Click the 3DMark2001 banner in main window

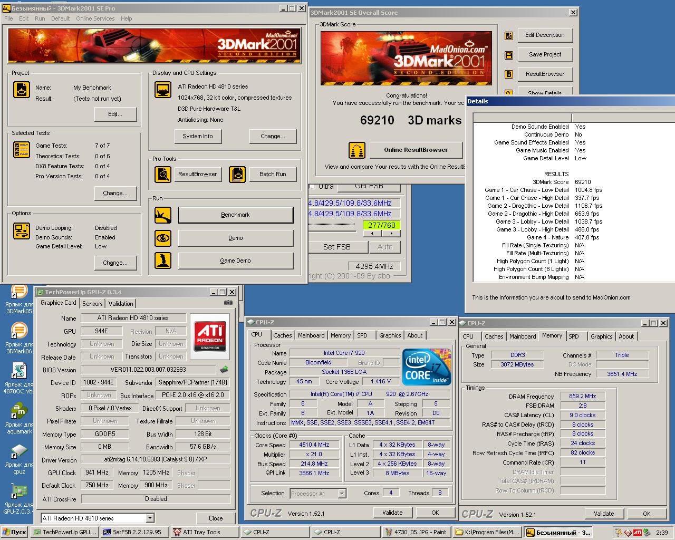[153, 46]
